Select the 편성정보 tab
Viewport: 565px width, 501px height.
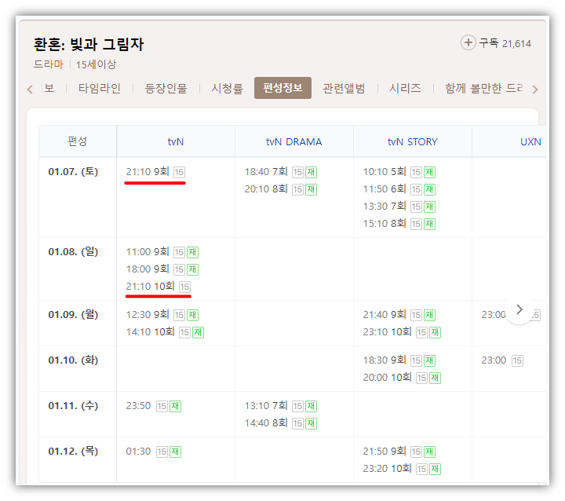[282, 88]
